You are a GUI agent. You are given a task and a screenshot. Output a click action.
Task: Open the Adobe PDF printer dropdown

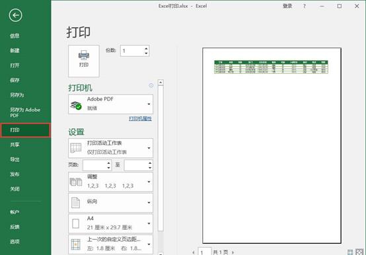(110, 104)
